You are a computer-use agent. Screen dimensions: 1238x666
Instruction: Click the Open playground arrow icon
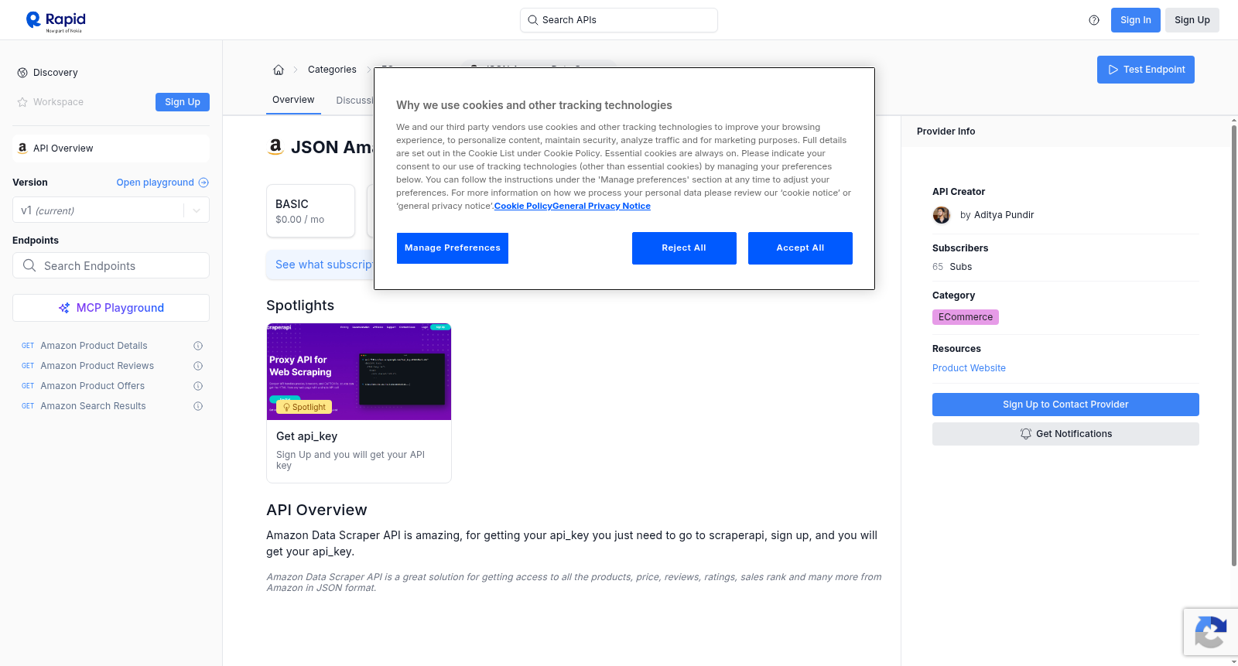point(203,183)
